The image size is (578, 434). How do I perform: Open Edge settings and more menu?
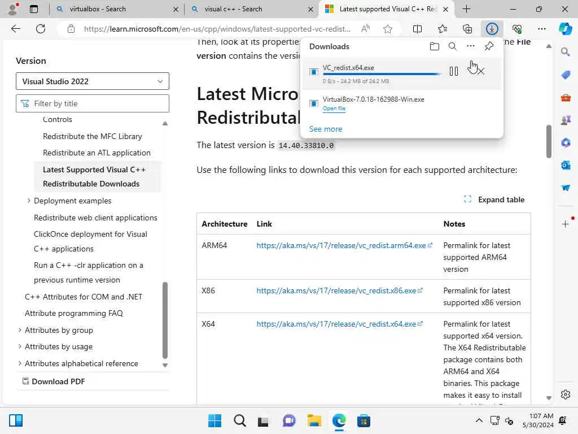coord(541,29)
